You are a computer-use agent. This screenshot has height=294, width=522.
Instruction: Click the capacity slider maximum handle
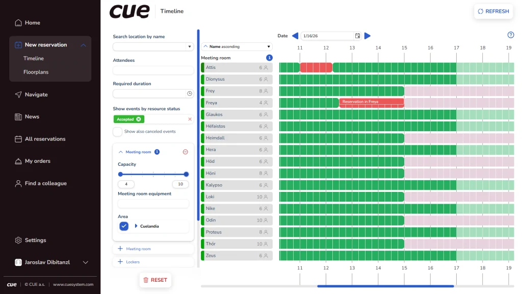pyautogui.click(x=186, y=174)
